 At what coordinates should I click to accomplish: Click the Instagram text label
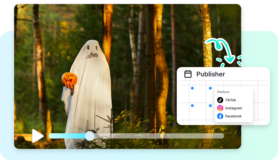pos(234,108)
